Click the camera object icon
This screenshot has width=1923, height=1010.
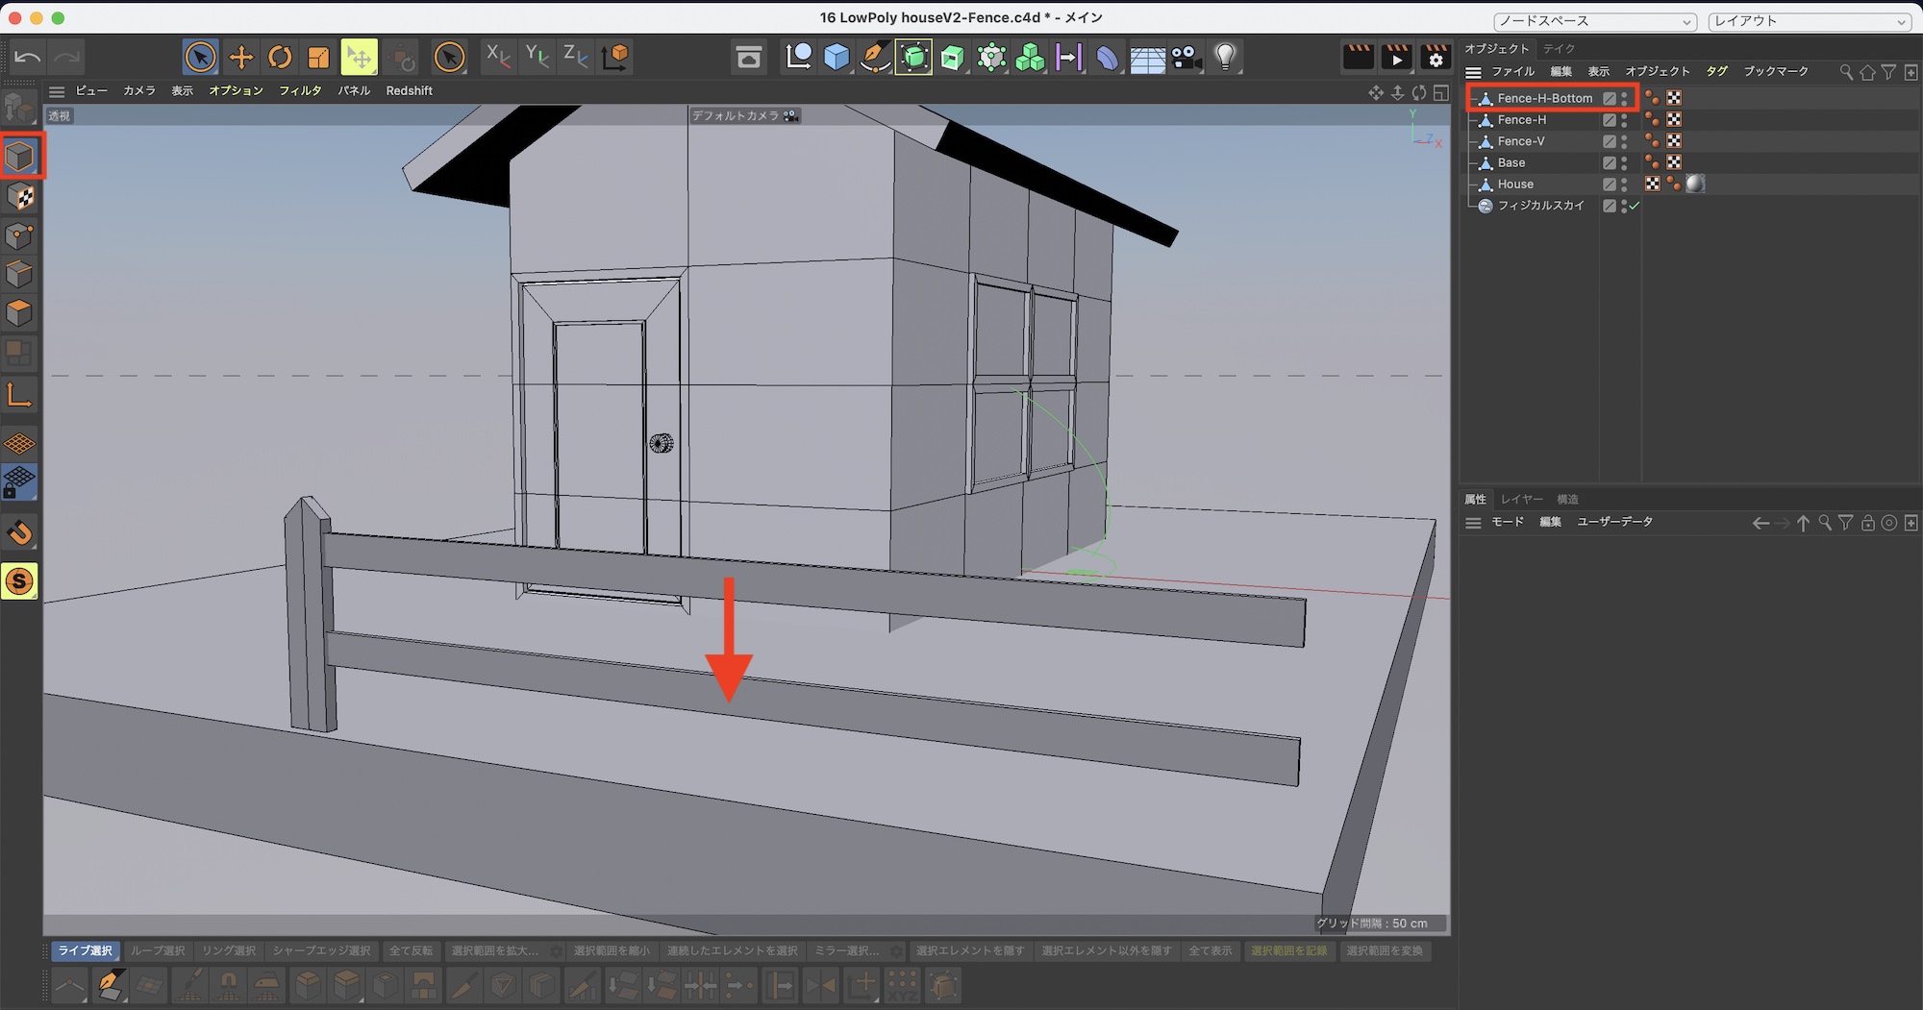1186,58
